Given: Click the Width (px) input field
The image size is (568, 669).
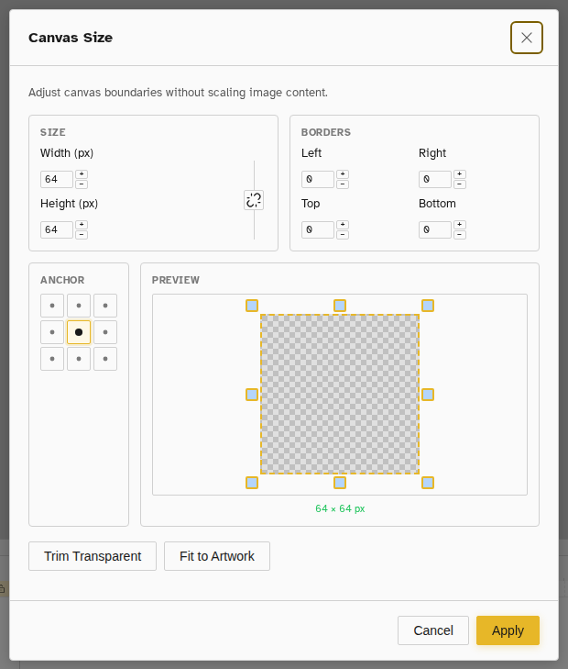Looking at the screenshot, I should pos(57,179).
